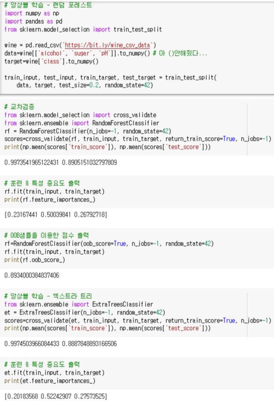Click the print(rf.feature_importances_) line

pos(50,199)
